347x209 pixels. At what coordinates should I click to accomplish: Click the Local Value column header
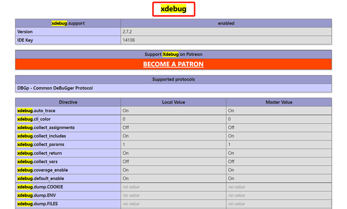(173, 102)
